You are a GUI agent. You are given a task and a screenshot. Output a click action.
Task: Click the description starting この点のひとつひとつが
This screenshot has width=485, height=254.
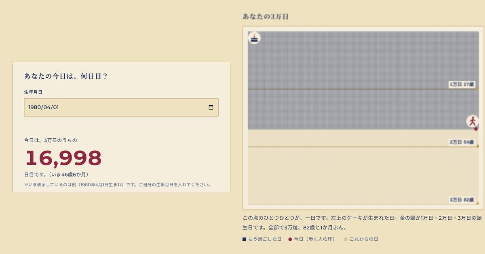coord(362,223)
